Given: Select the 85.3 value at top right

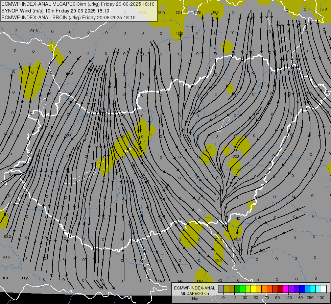Looking at the screenshot, I should click(x=323, y=9).
